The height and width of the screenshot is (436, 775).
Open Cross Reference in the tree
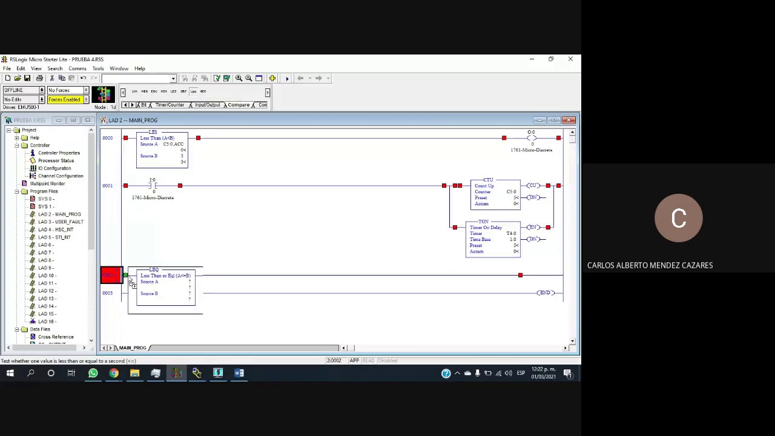56,337
